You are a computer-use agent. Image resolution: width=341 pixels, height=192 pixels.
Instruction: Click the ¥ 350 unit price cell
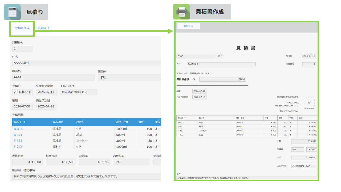270,123
